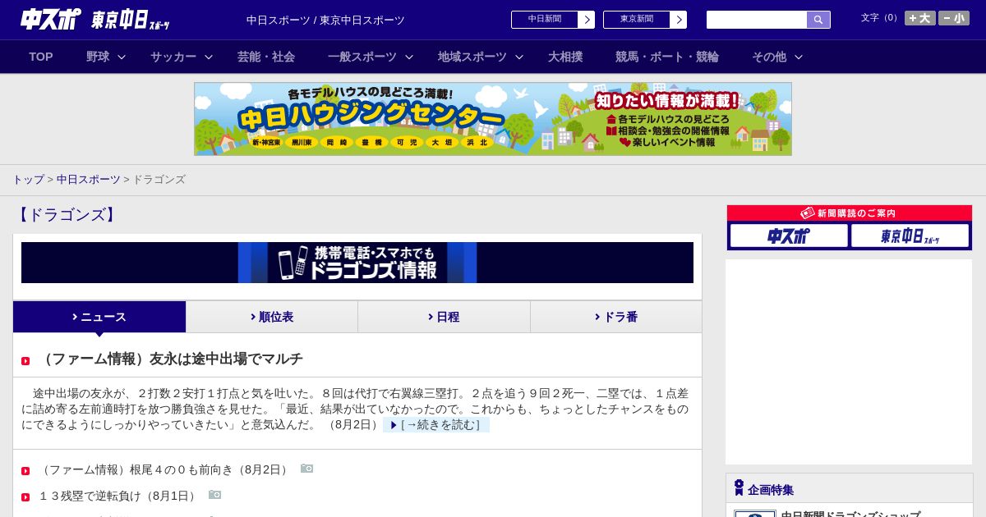Viewport: 986px width, 517px height.
Task: Expand the その他 dropdown chevron
Action: click(x=799, y=57)
